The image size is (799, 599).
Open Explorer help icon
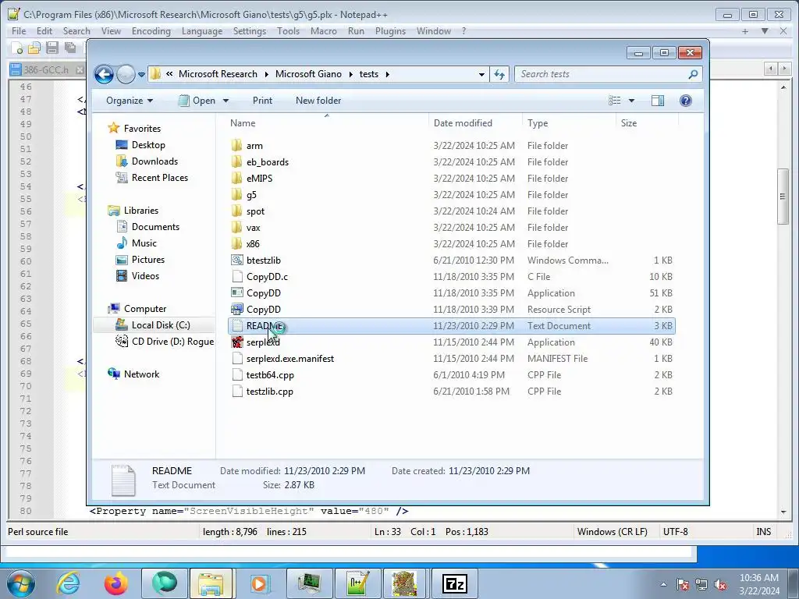[x=686, y=101]
